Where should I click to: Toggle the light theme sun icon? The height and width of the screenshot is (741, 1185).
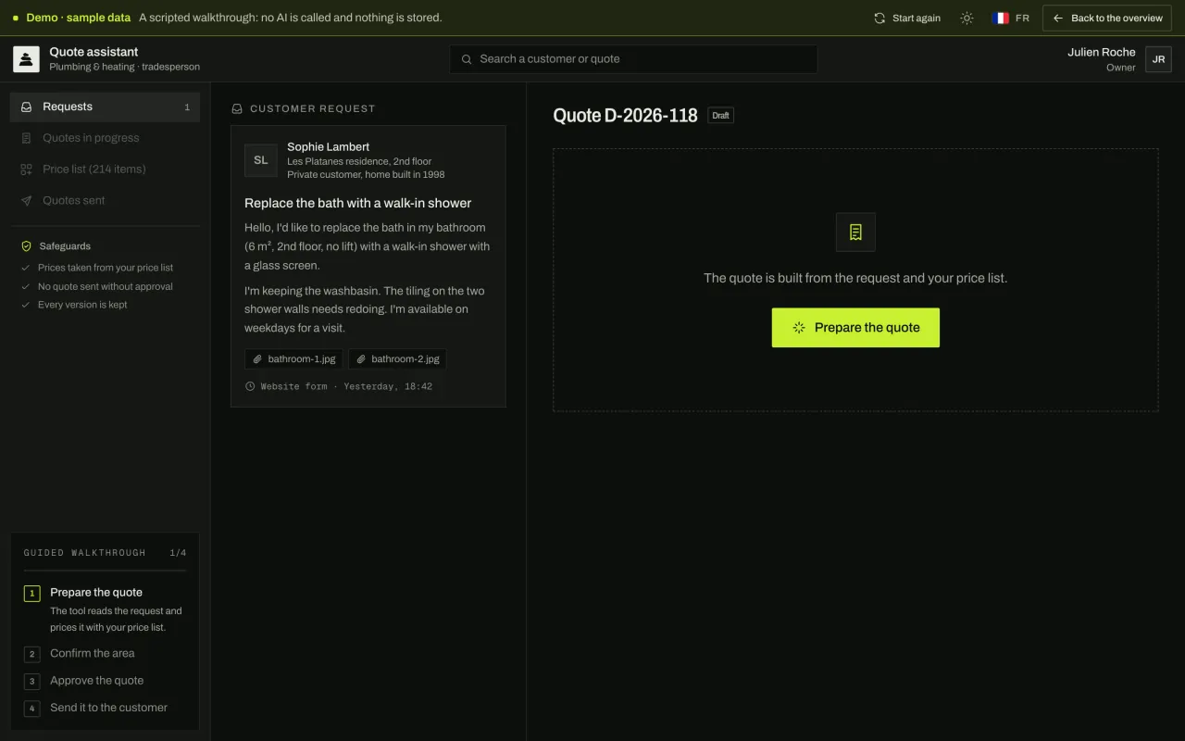tap(967, 19)
